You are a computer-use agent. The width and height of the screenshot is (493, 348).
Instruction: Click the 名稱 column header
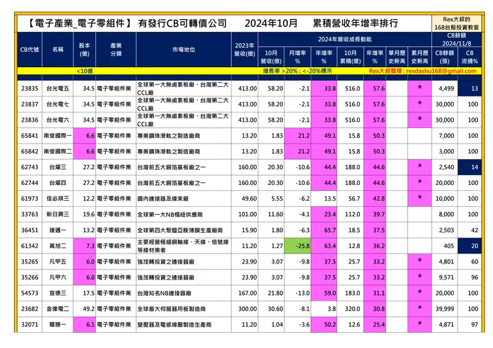[58, 49]
